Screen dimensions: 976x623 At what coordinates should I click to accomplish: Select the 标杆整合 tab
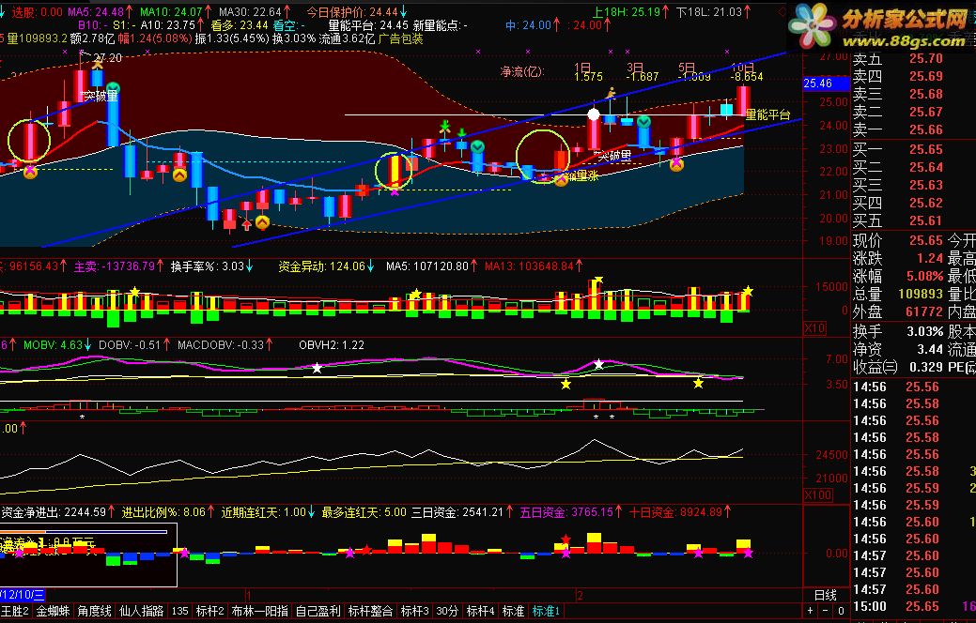pos(370,611)
